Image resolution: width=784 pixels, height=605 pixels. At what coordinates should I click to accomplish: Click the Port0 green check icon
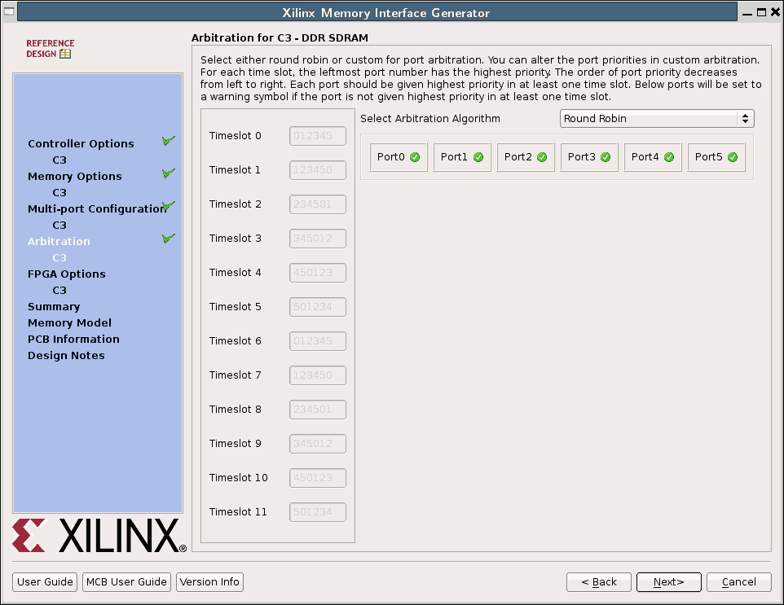point(415,157)
